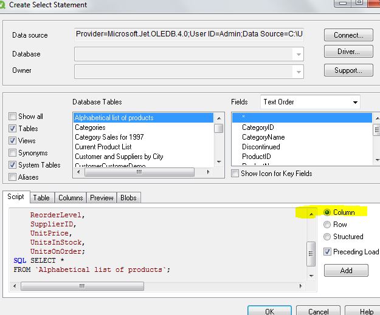Viewport: 380px width, 315px height.
Task: Click the QlikView icon in the title bar
Action: (2, 5)
